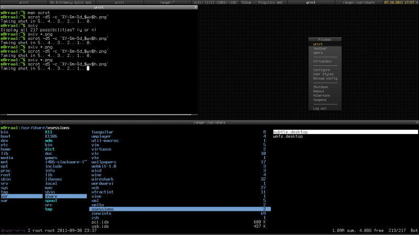Switch to 'An Extremely Quick and' taskbar entry
The height and width of the screenshot is (235, 419).
pos(71,3)
